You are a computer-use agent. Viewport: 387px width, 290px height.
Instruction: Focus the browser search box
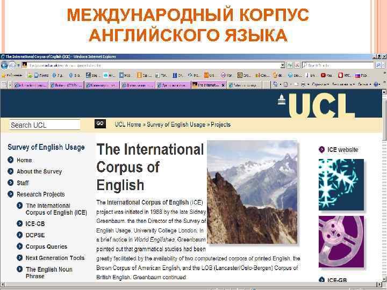[x=338, y=66]
